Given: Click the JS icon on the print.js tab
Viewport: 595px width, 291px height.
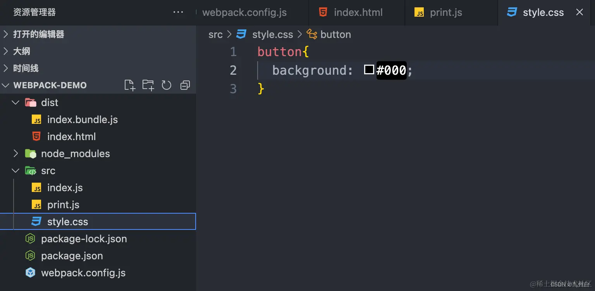Looking at the screenshot, I should point(419,13).
